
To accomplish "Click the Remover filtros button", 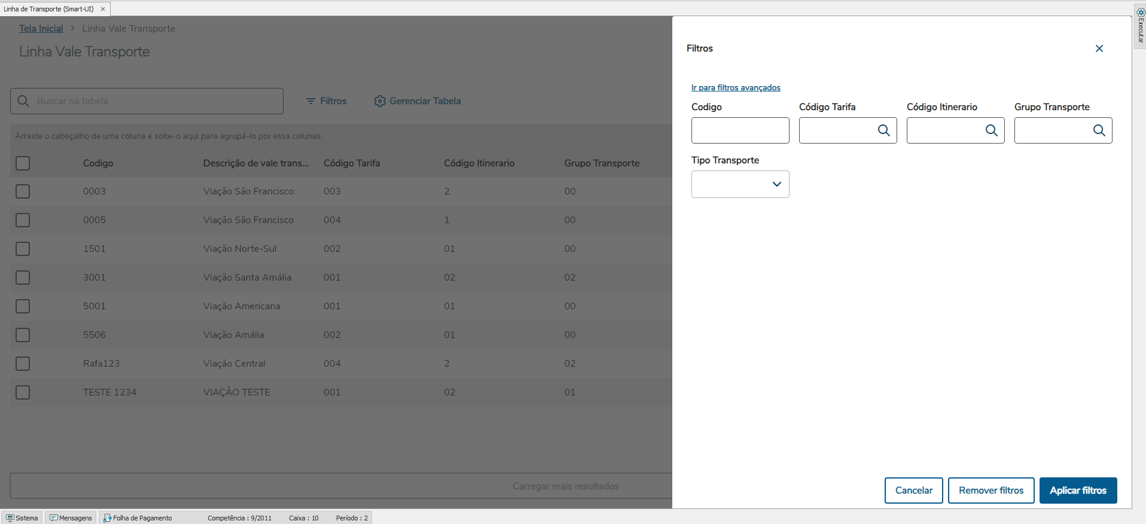I will coord(990,491).
